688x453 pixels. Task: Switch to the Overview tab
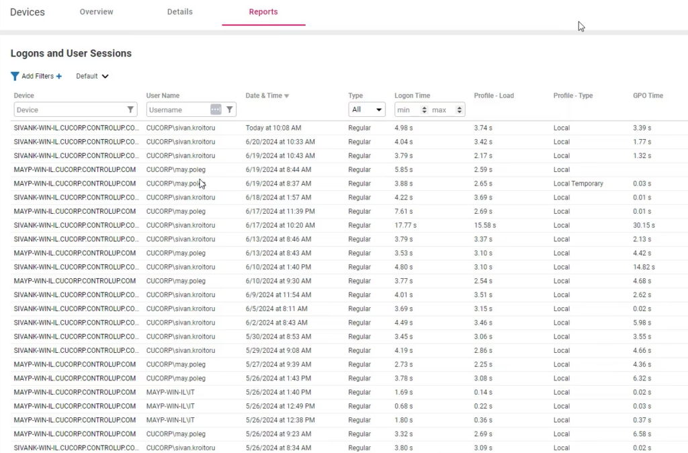coord(96,12)
